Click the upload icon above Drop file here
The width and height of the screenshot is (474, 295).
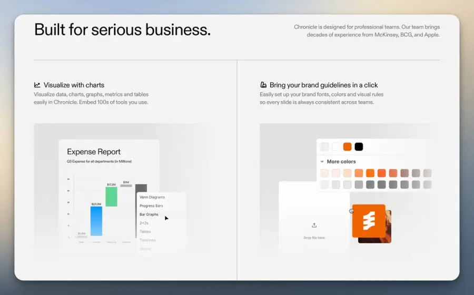pyautogui.click(x=314, y=225)
